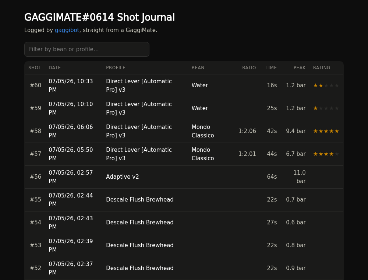Click the fifth star on shot #57

tap(337, 154)
